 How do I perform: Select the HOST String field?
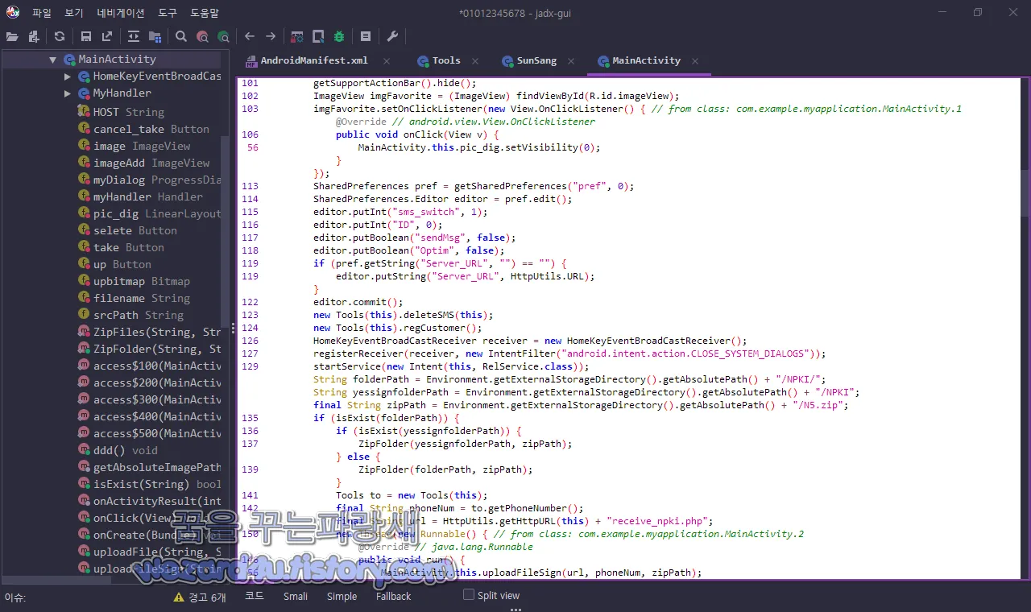(129, 112)
